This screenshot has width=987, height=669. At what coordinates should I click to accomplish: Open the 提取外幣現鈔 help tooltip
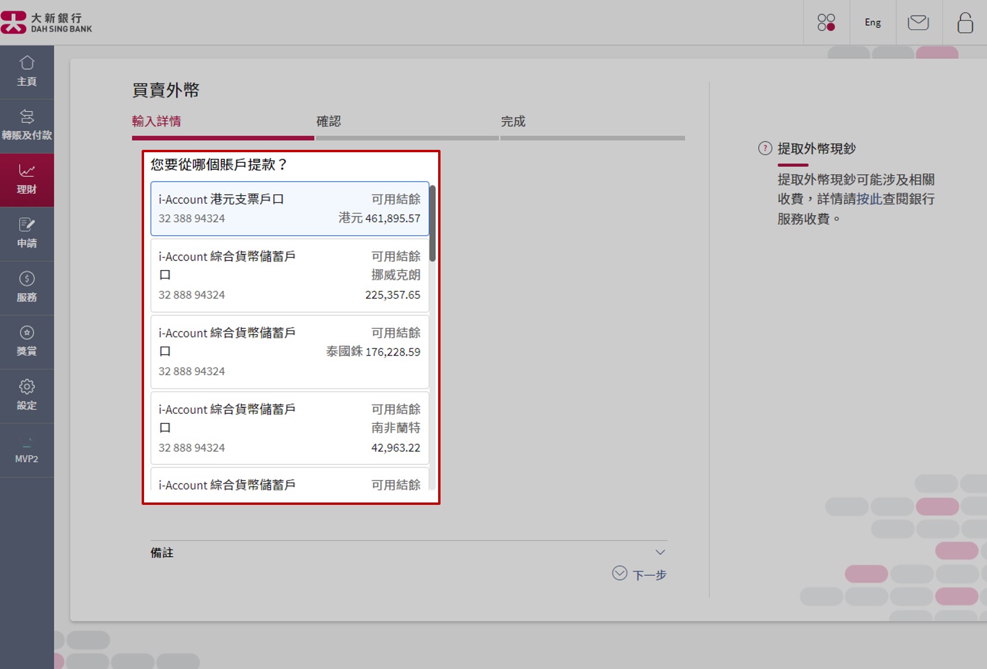click(x=764, y=149)
